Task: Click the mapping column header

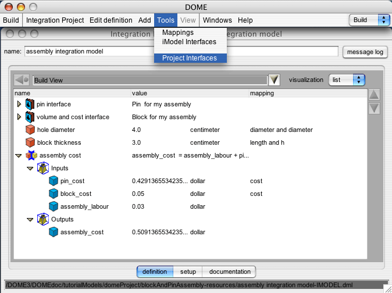Action: [x=308, y=93]
